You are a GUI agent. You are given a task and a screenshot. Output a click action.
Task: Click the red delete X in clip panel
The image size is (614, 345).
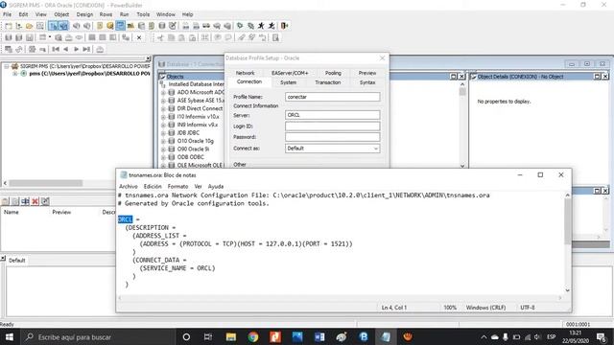tap(35, 201)
